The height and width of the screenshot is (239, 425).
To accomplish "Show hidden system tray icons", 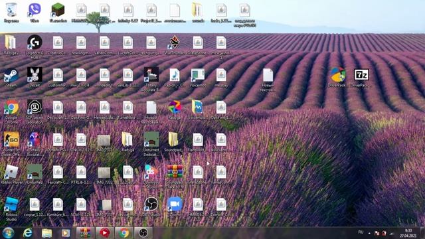I will coord(369,233).
